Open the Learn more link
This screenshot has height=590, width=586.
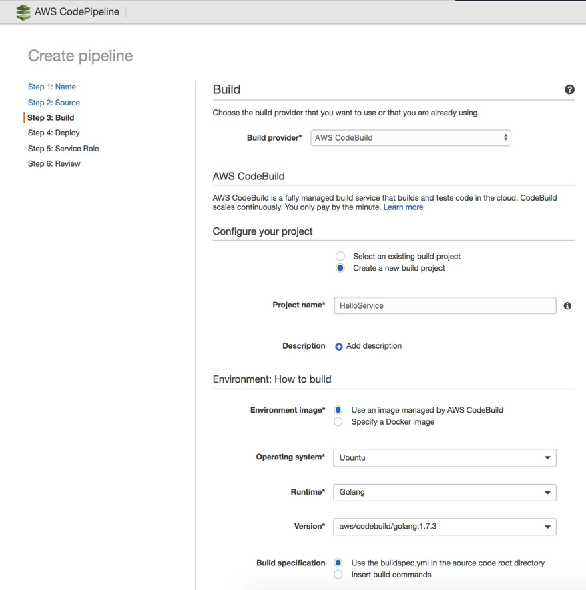(403, 207)
